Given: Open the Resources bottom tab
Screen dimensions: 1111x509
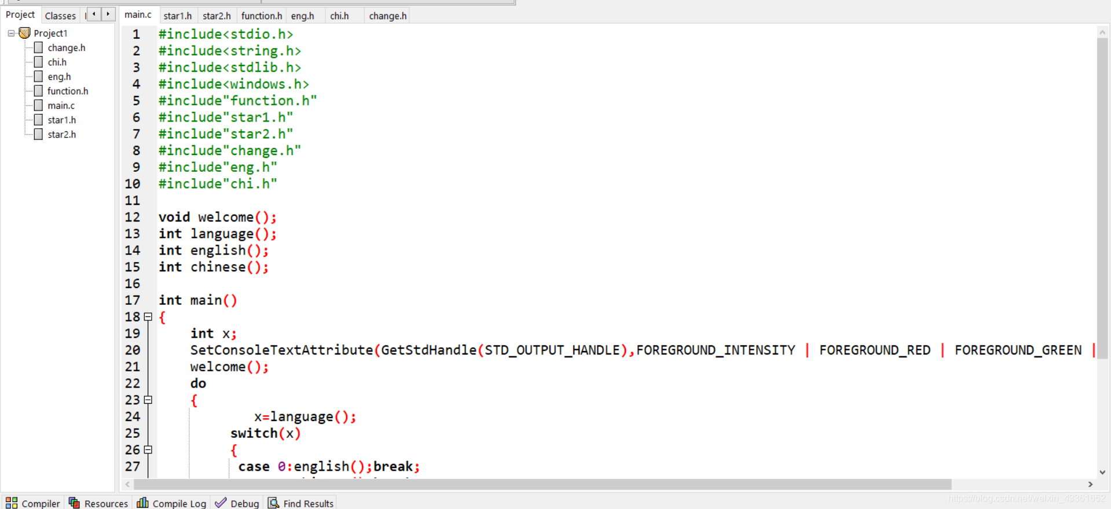Looking at the screenshot, I should point(98,503).
